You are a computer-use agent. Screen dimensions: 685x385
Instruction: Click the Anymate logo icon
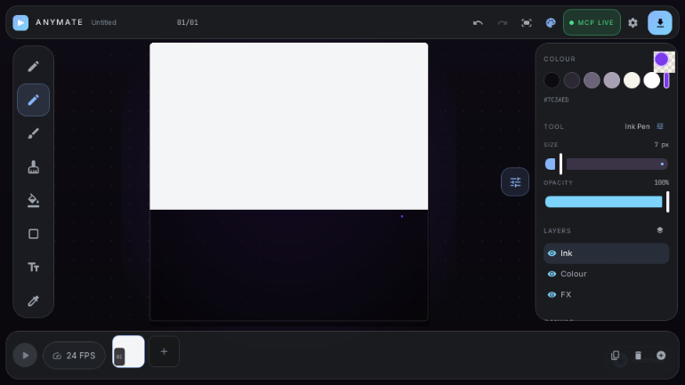(x=20, y=23)
